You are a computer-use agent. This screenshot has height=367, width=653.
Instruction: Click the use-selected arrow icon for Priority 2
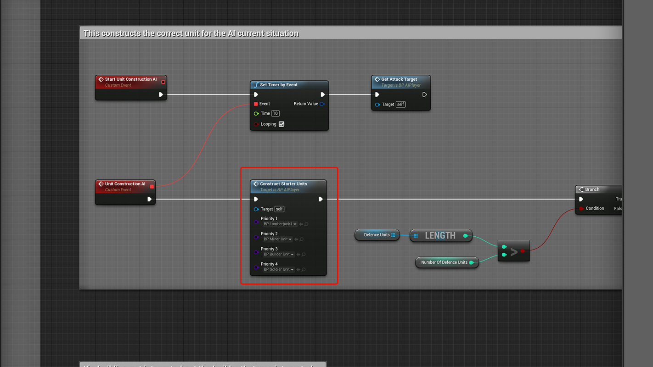point(296,239)
